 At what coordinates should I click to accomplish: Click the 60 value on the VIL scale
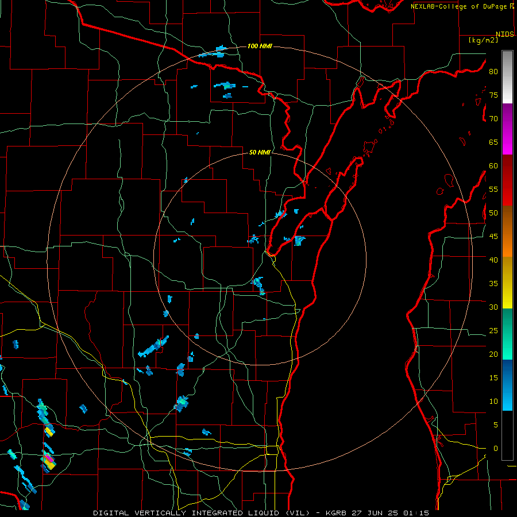pyautogui.click(x=493, y=166)
